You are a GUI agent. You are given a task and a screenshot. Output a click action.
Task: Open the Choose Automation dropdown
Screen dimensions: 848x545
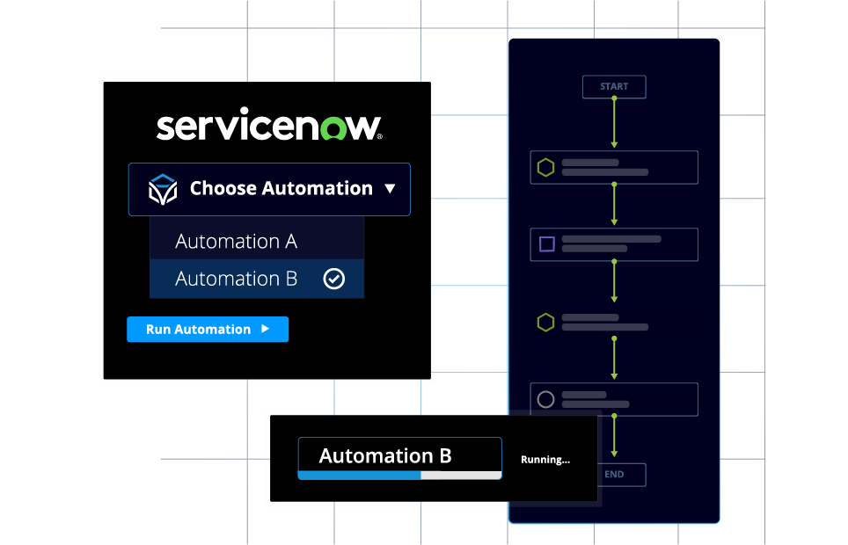[x=269, y=189]
